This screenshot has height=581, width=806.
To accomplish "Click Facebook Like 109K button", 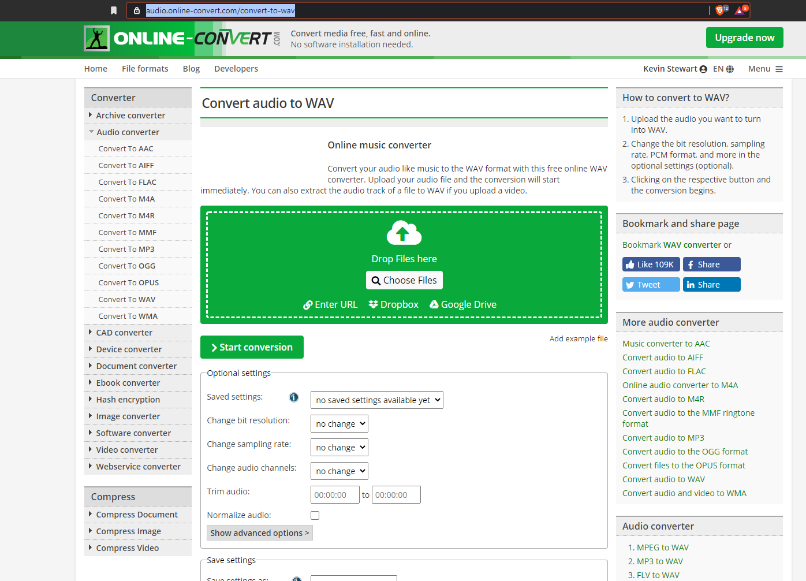I will [651, 265].
